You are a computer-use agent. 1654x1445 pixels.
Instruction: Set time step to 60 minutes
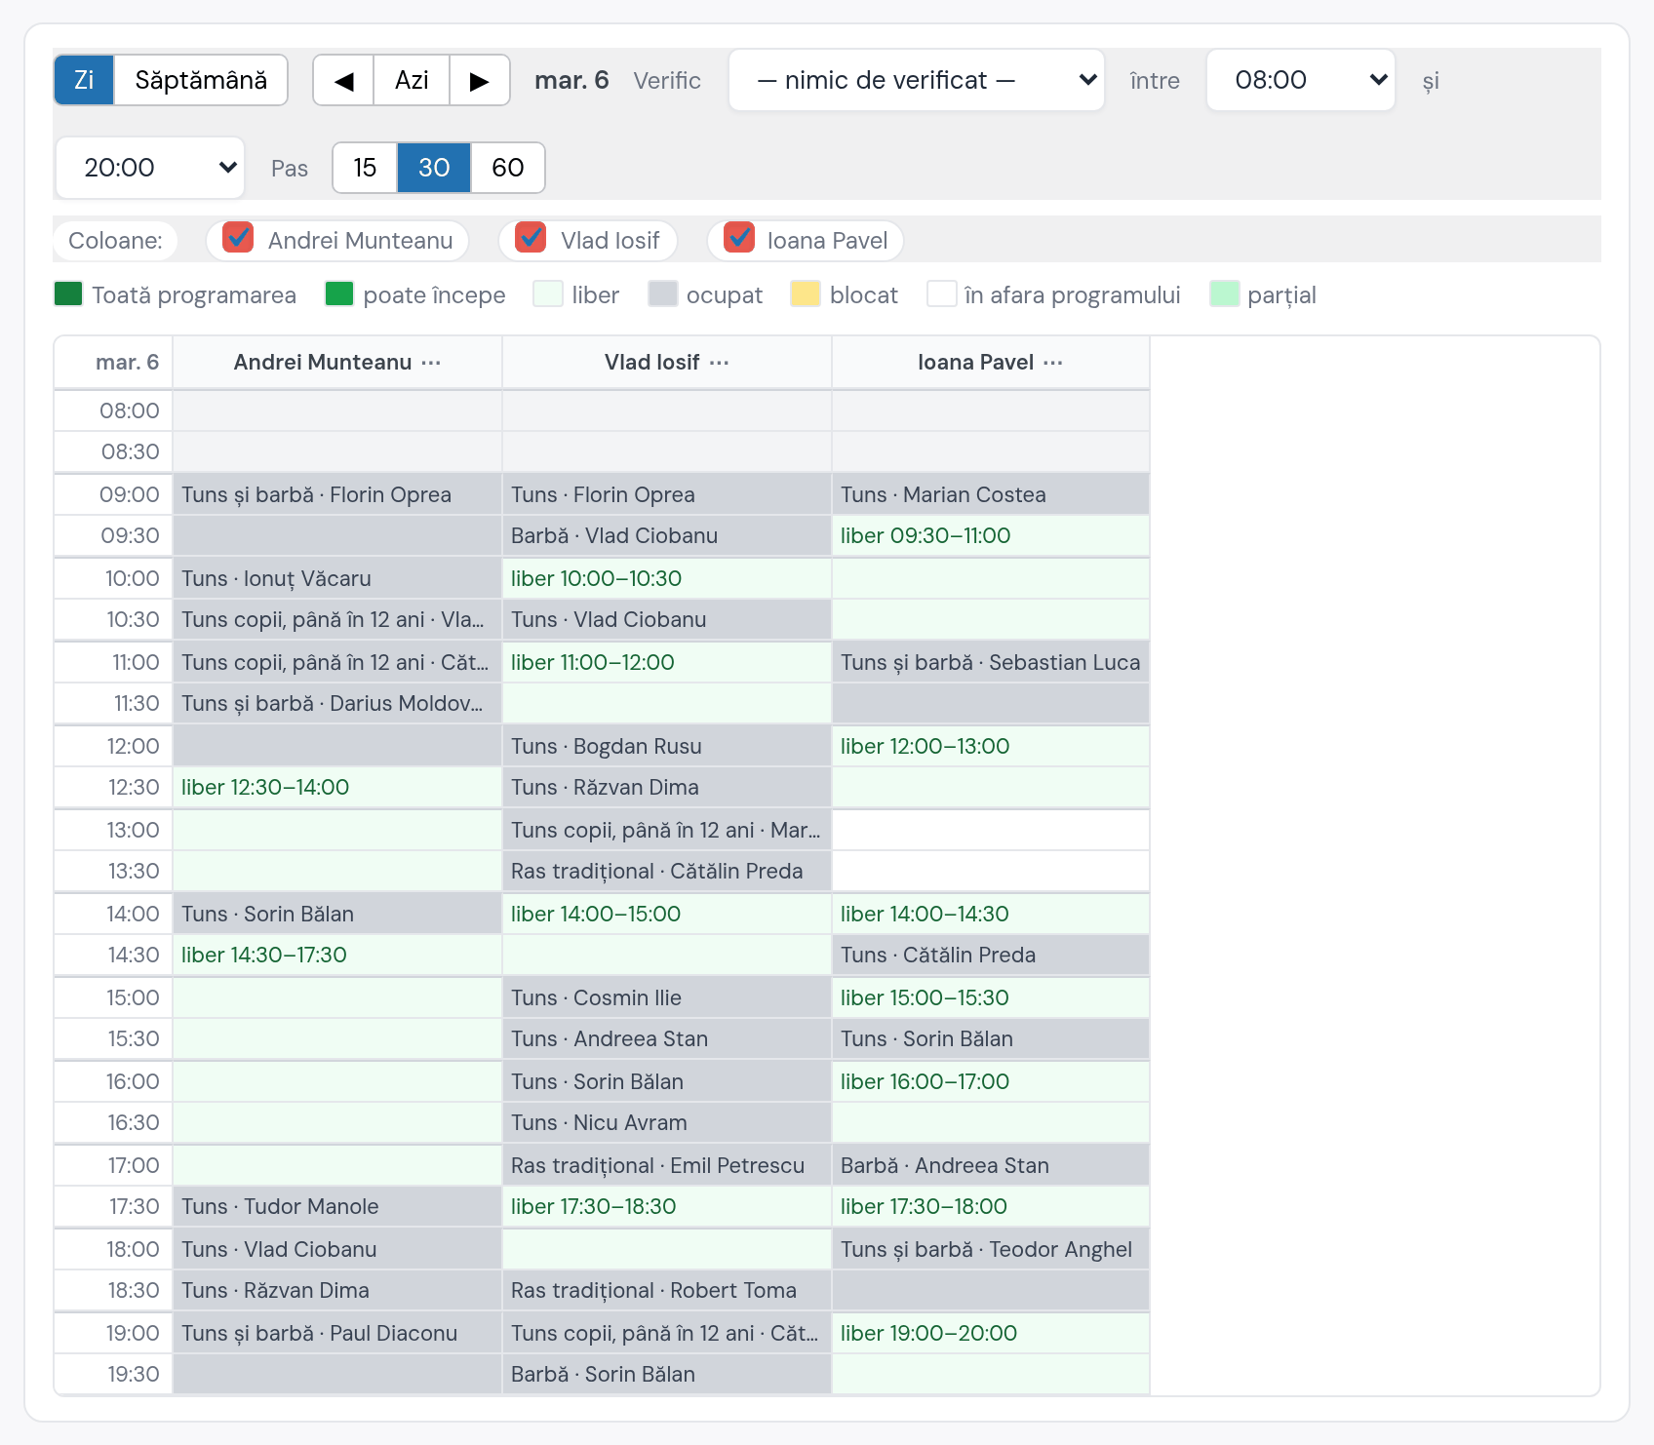(507, 168)
